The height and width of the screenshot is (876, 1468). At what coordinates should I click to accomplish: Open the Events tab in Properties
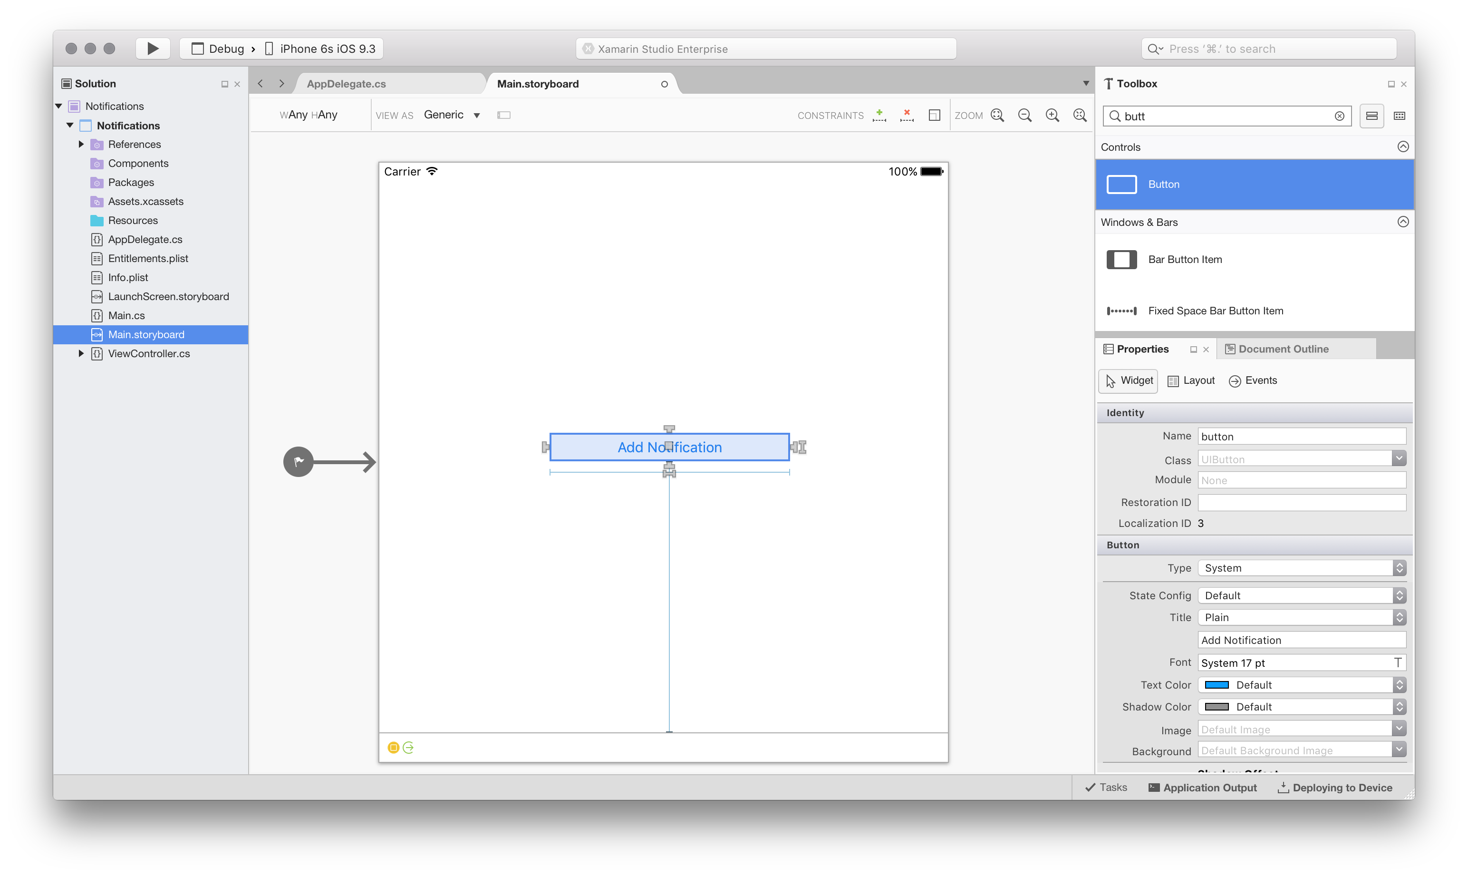[1261, 380]
